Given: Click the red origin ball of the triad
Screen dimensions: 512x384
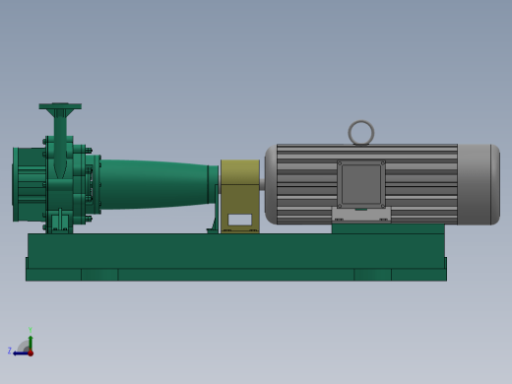Looking at the screenshot, I should pyautogui.click(x=31, y=353).
